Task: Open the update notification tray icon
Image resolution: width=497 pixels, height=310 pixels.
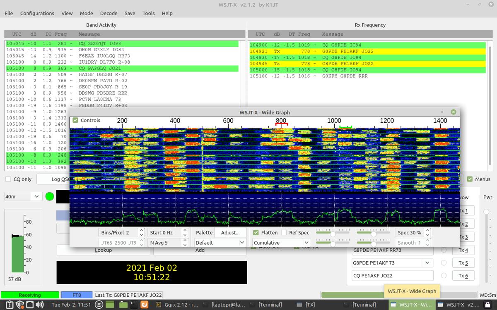Action: click(10, 305)
